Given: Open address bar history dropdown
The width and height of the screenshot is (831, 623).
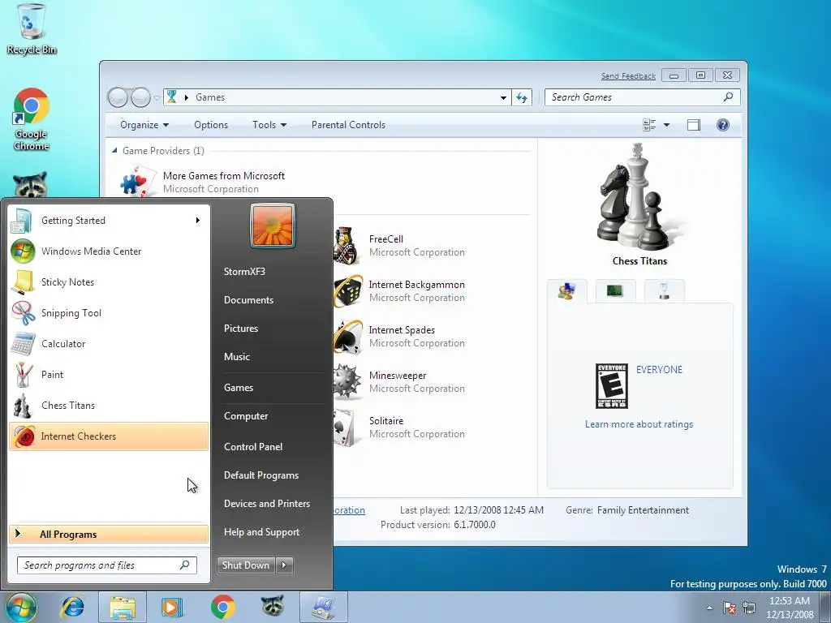Looking at the screenshot, I should [x=503, y=97].
